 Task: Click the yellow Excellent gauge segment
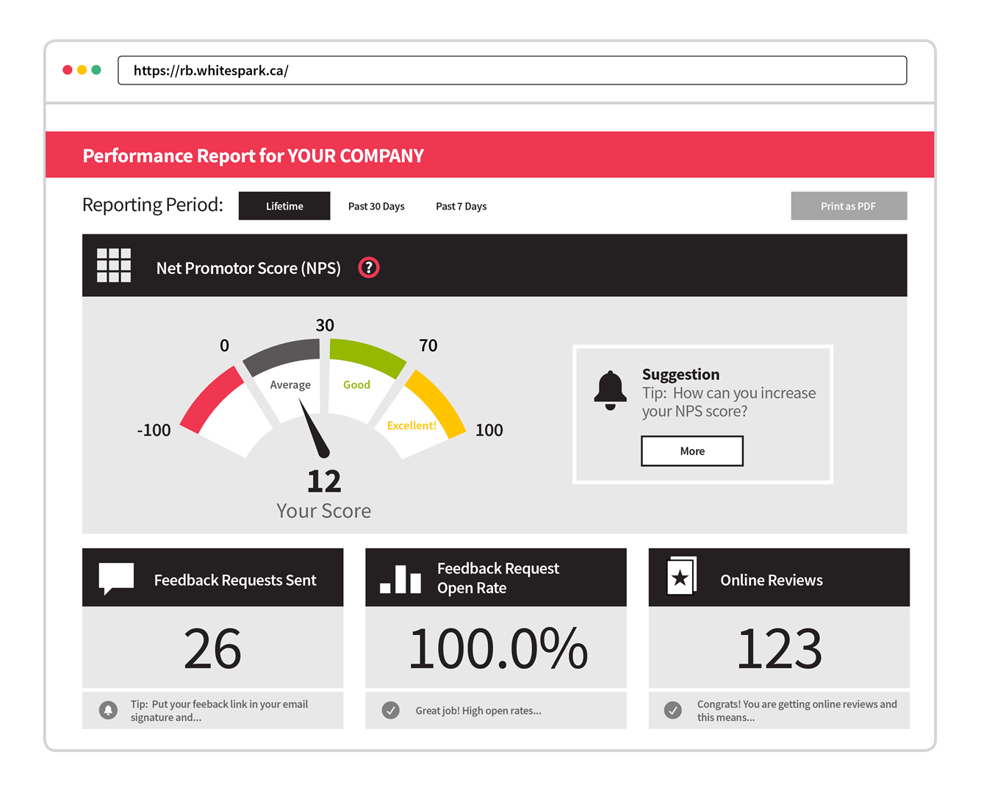[435, 401]
